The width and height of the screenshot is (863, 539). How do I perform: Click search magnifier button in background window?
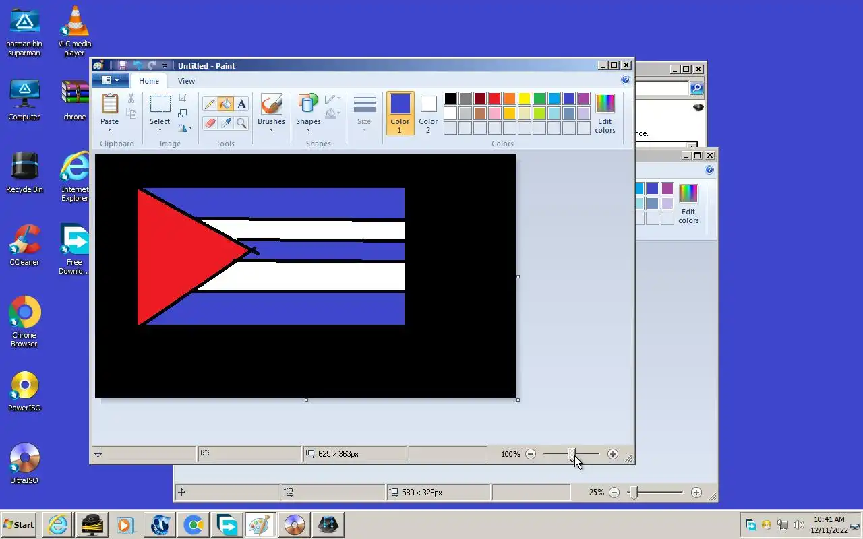[x=696, y=88]
